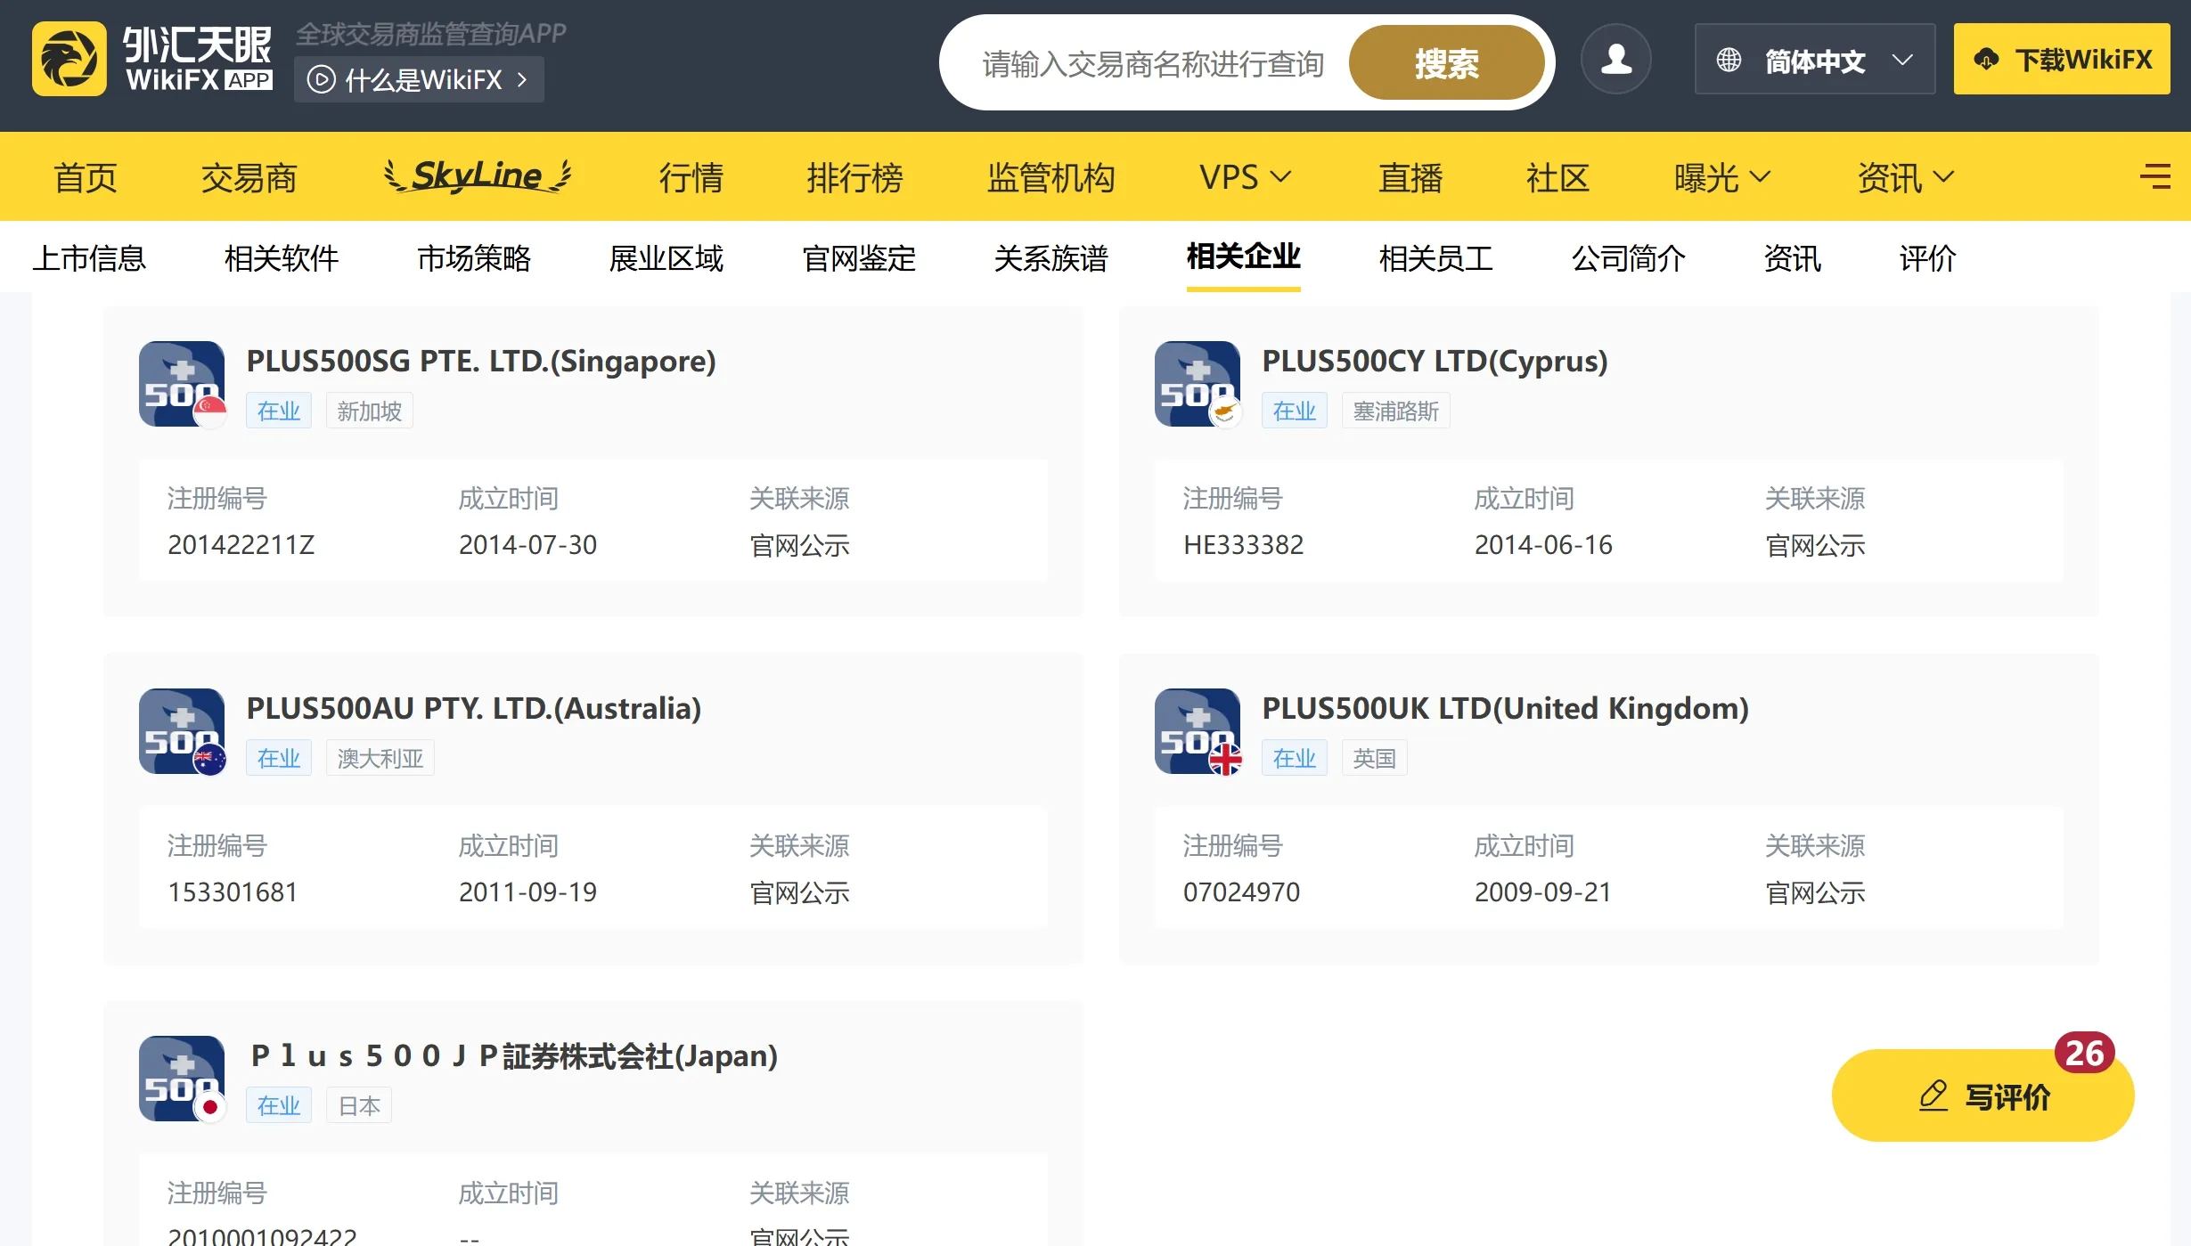
Task: Open the 交易商 brokers menu
Action: (249, 176)
